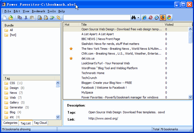
Task: Click the binoculars search icon
Action: (x=133, y=18)
